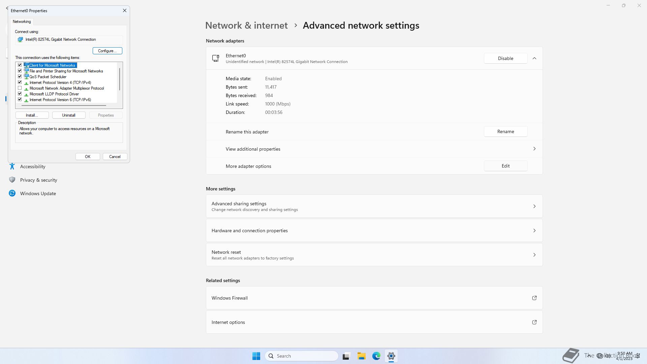
Task: Go back to Network & internet breadcrumb
Action: click(246, 25)
